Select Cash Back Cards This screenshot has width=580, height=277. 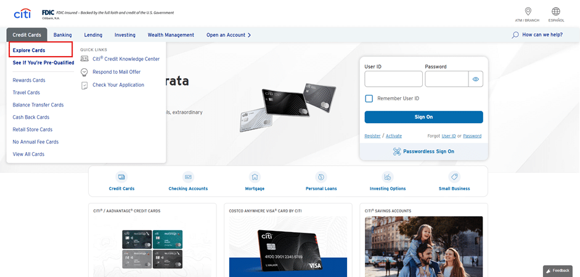[x=31, y=117]
